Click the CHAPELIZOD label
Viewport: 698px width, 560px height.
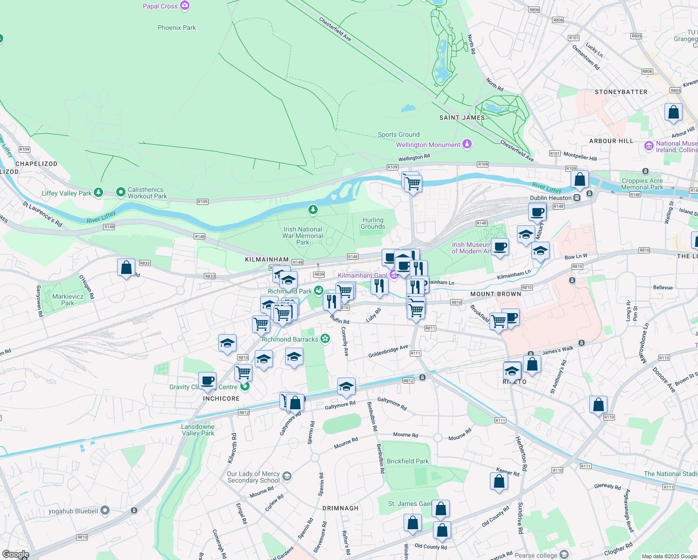click(36, 164)
